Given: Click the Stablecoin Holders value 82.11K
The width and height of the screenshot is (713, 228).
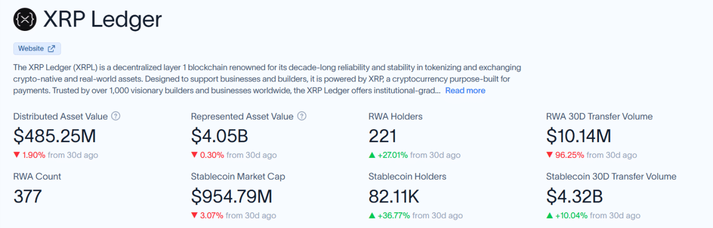Looking at the screenshot, I should coord(394,196).
